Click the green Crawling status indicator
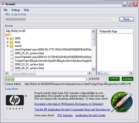Screen dimensions: 139x123 click(114, 79)
